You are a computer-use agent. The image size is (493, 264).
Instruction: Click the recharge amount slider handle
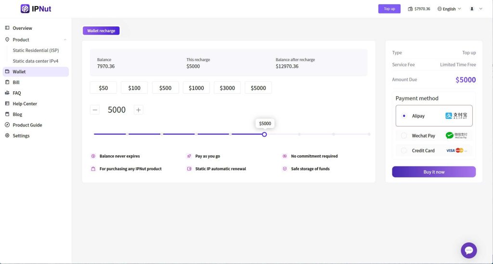(x=264, y=134)
